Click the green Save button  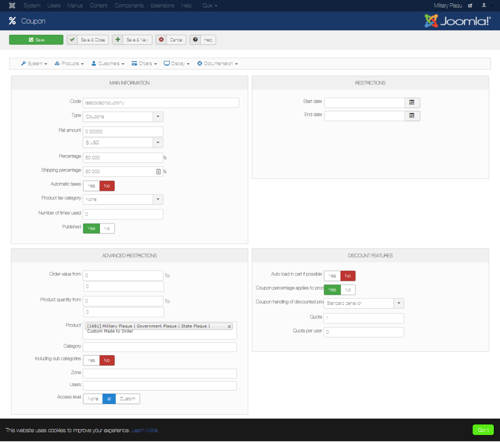click(36, 40)
